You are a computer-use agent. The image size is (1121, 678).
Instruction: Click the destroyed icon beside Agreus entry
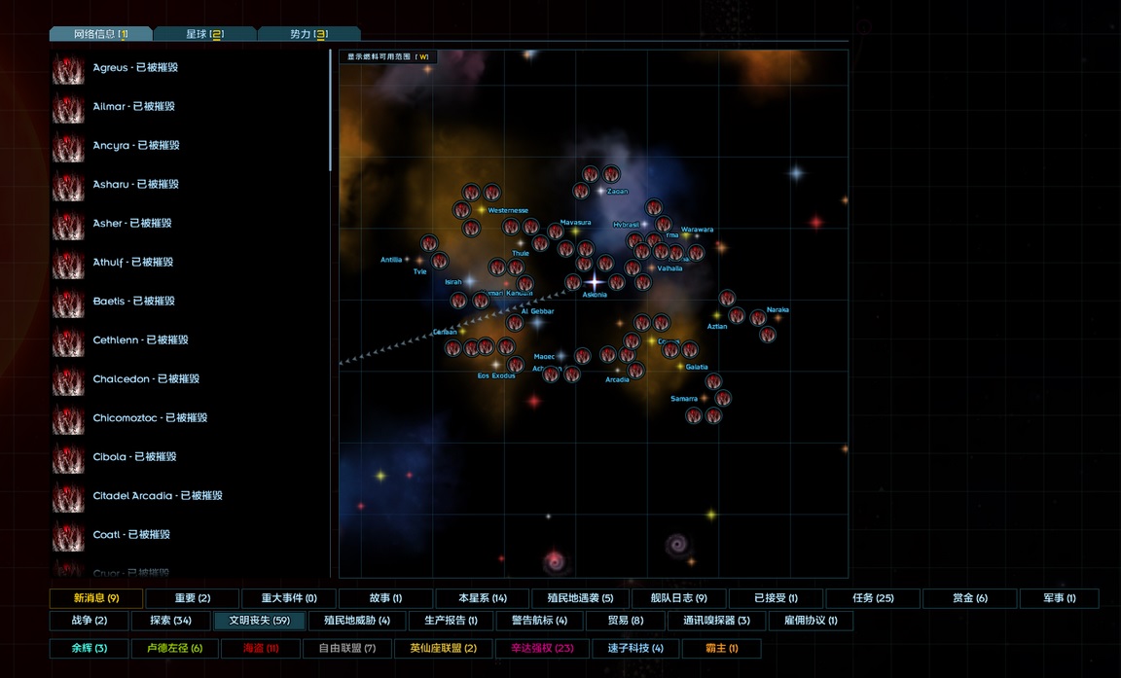(68, 69)
